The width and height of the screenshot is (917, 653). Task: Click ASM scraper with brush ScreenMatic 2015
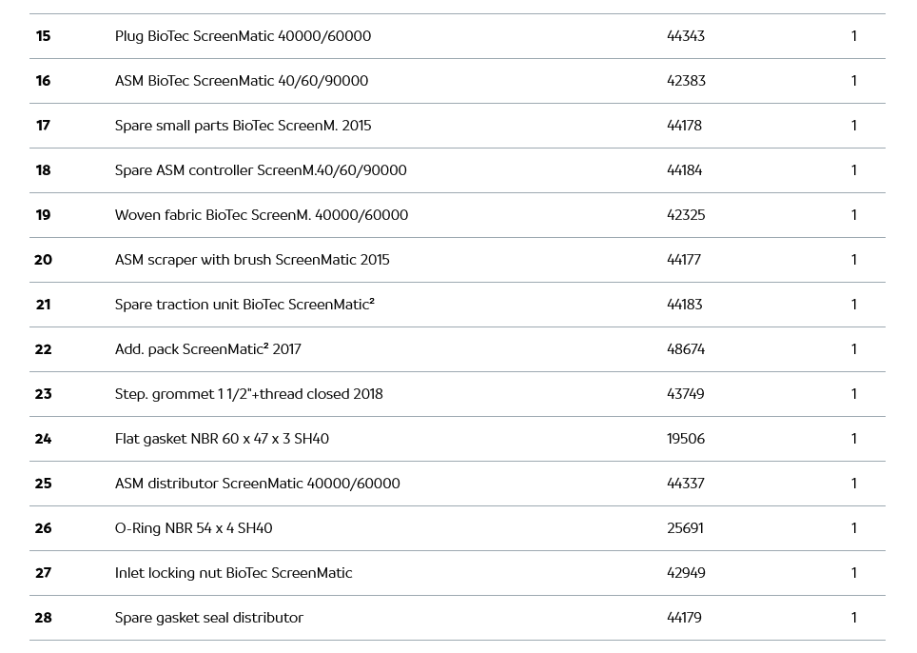point(251,260)
